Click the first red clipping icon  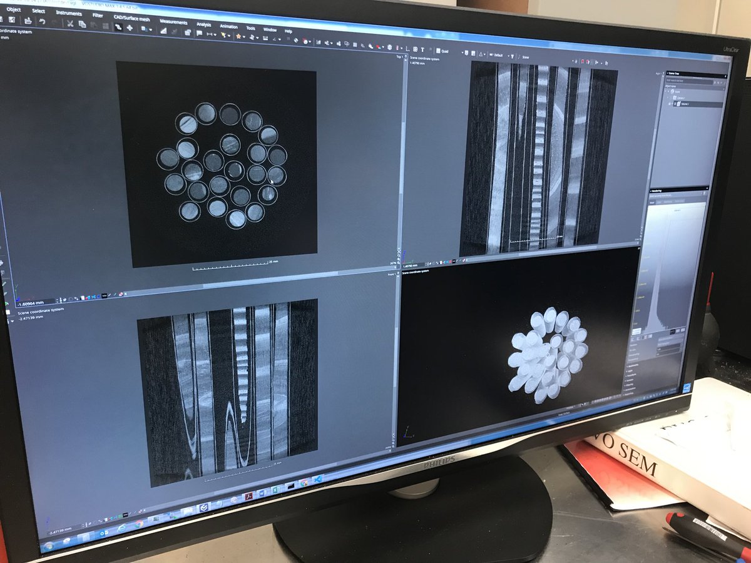[582, 61]
